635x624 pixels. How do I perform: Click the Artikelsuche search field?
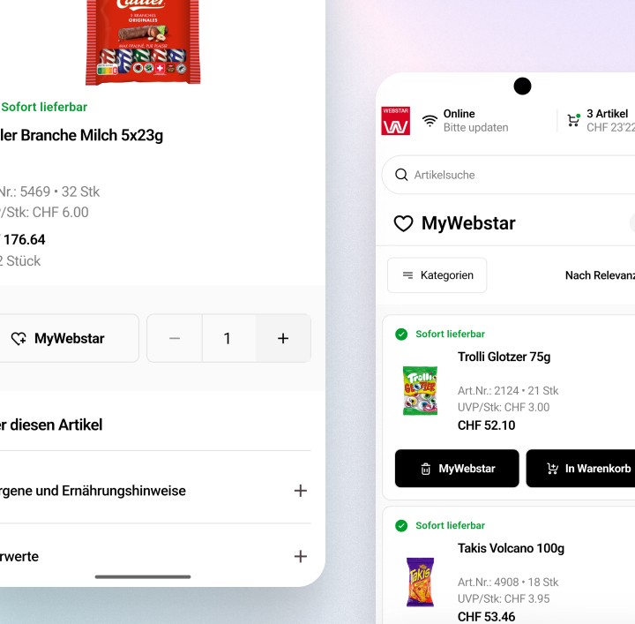[508, 175]
